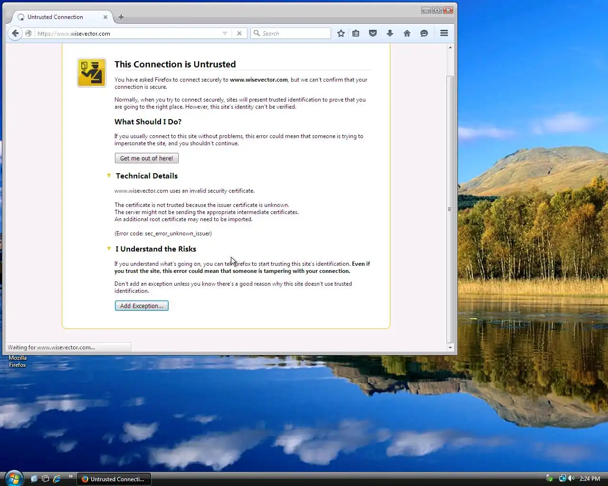This screenshot has height=486, width=608.
Task: Maximize the Firefox window
Action: point(437,10)
